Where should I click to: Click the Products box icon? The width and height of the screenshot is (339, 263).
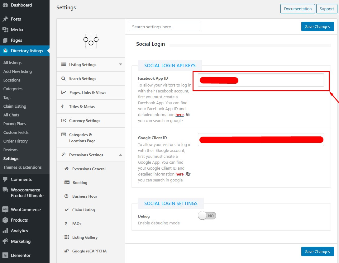[x=5, y=220]
